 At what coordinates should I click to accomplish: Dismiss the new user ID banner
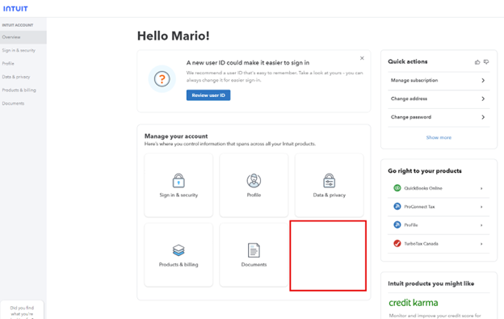tap(362, 58)
